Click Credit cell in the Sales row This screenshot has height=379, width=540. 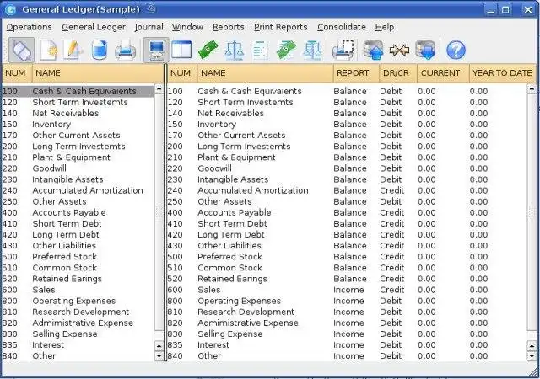tap(391, 290)
